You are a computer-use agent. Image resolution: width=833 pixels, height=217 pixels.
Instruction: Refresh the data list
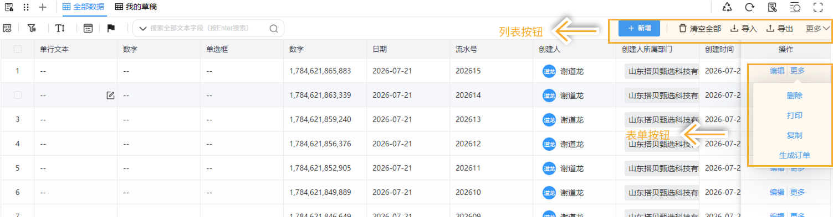pyautogui.click(x=750, y=7)
